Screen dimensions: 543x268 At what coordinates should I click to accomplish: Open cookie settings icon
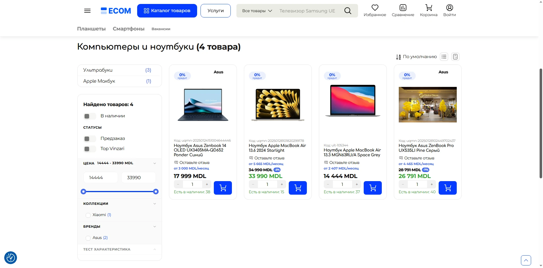(11, 258)
